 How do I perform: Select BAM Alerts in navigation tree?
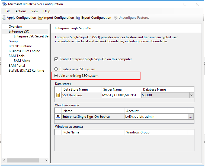[22, 61]
